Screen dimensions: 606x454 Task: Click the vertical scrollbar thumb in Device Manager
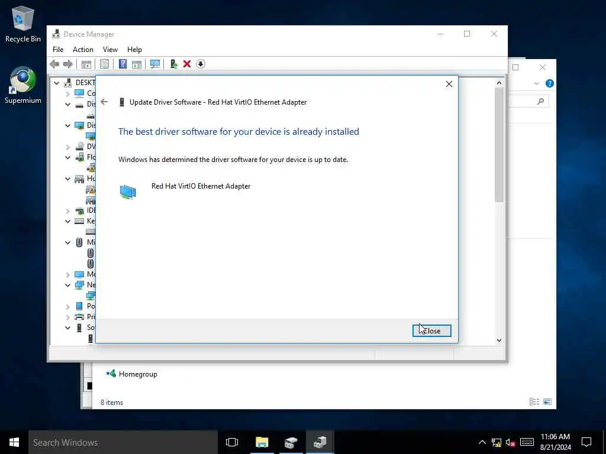499,145
